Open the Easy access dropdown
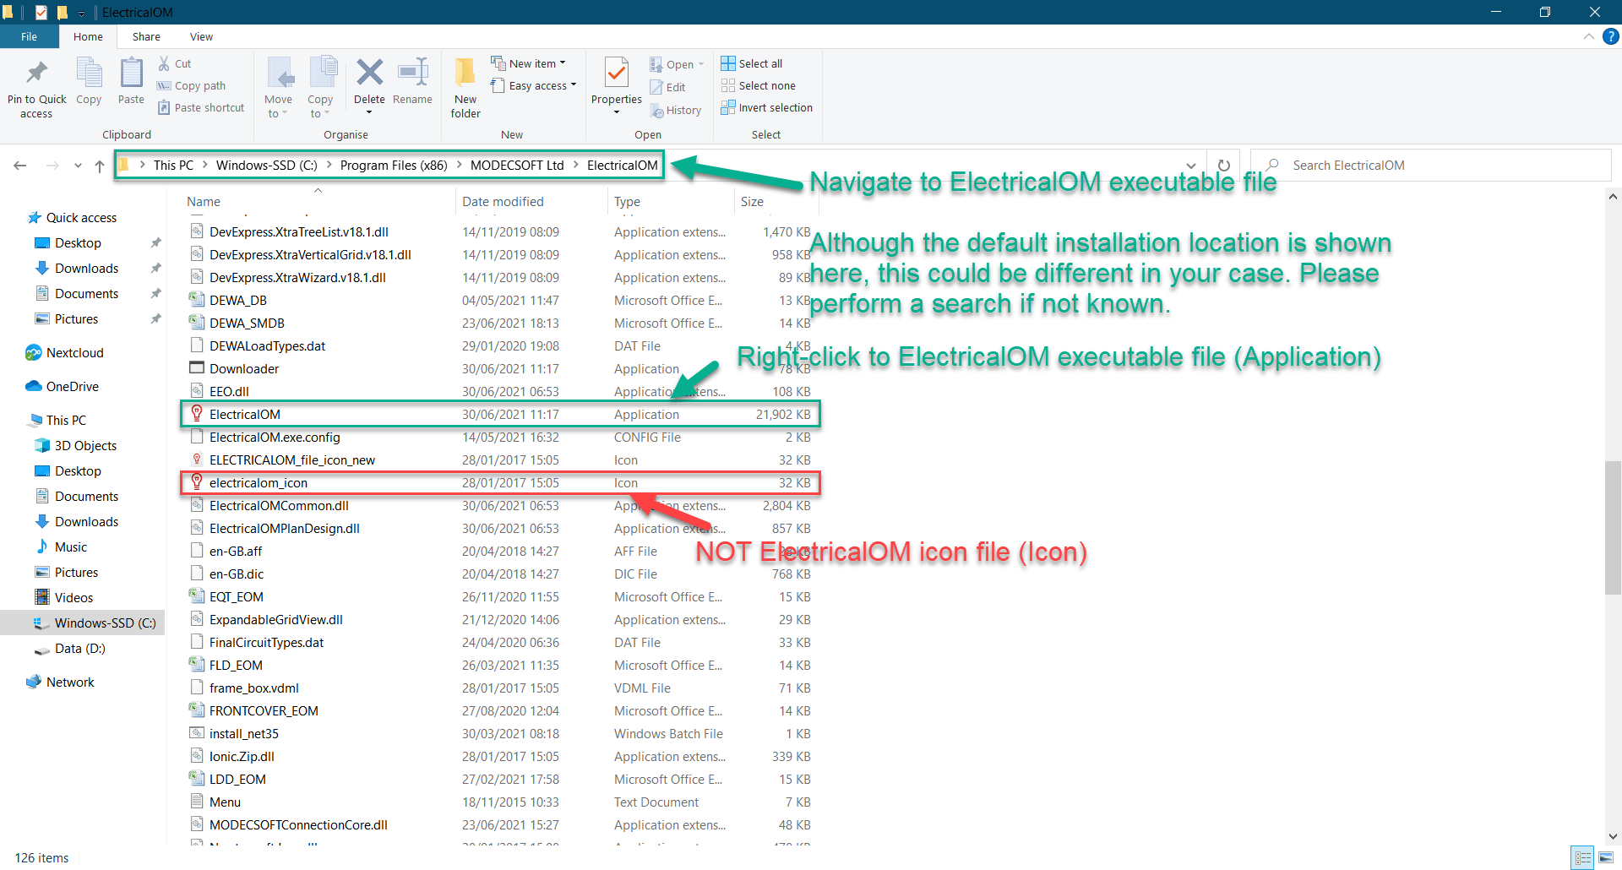Image resolution: width=1622 pixels, height=870 pixels. point(534,85)
